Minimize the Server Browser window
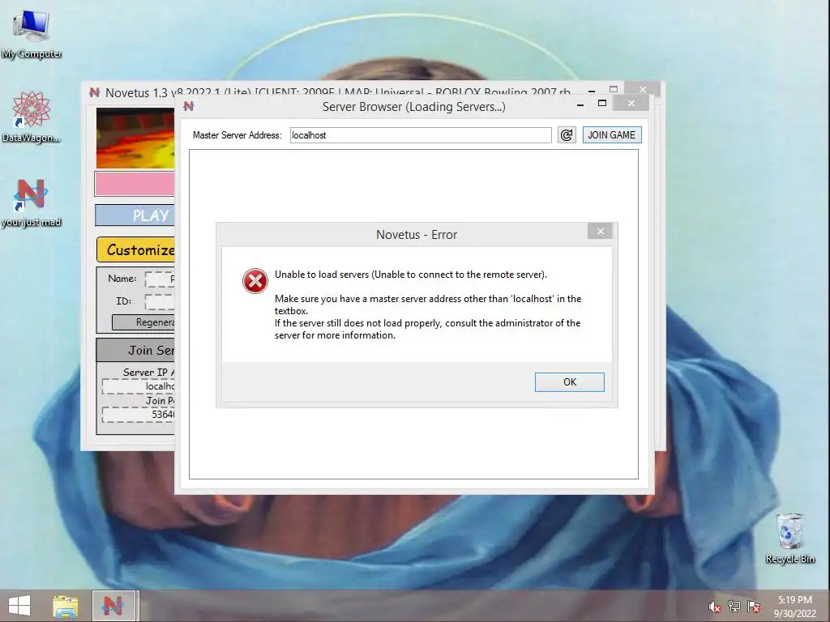Viewport: 830px width, 622px height. (580, 104)
